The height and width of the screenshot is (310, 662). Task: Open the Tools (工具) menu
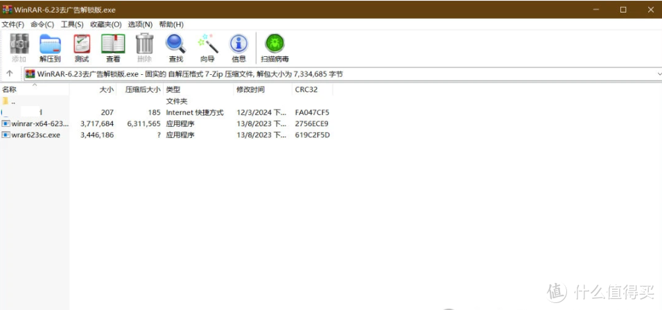[x=72, y=24]
